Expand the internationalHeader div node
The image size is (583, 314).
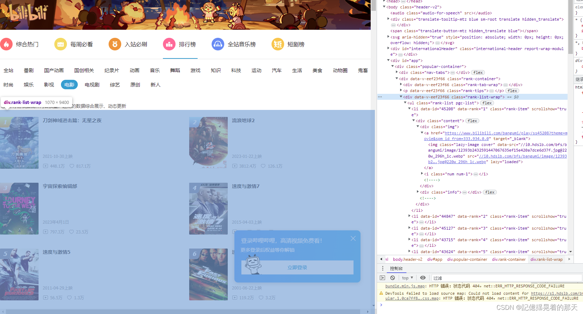coord(388,49)
